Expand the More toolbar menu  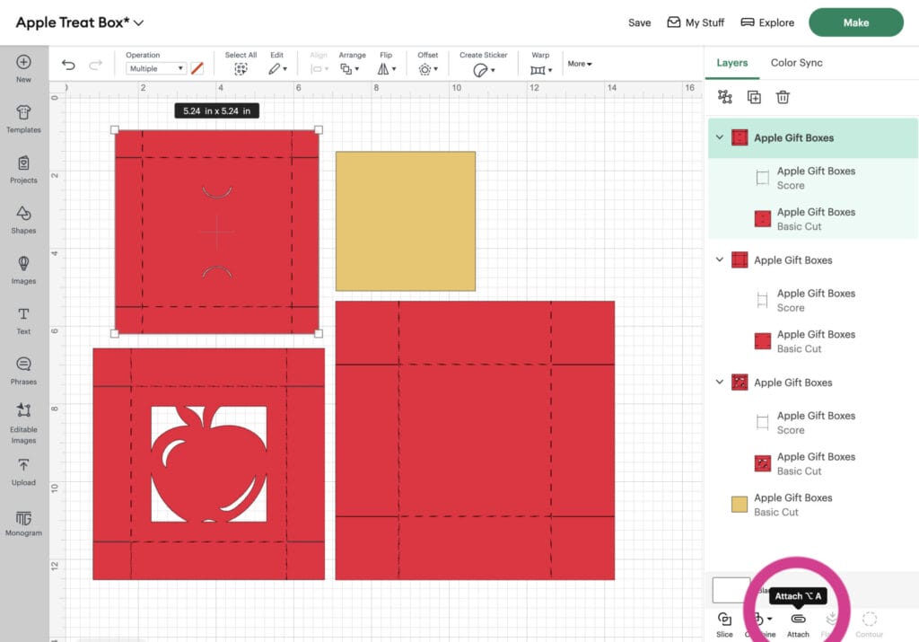click(x=579, y=64)
